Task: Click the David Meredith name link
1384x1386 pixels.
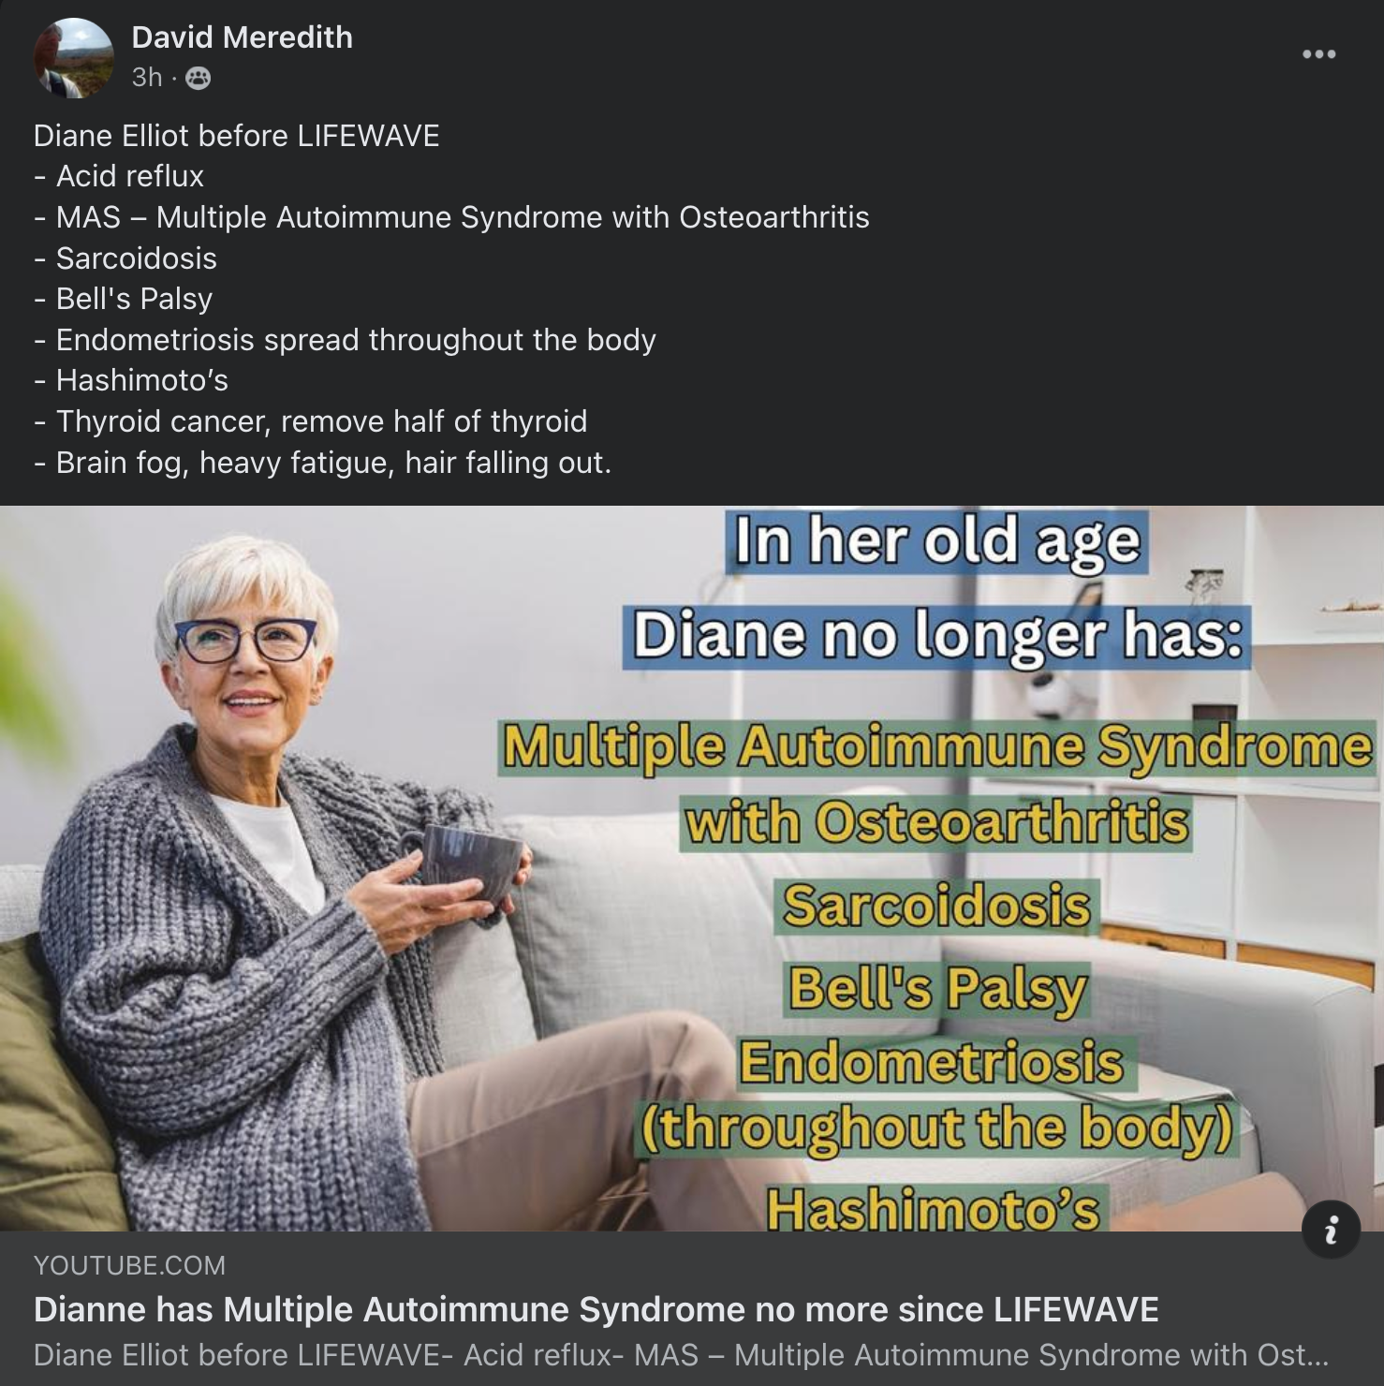Action: pyautogui.click(x=242, y=37)
